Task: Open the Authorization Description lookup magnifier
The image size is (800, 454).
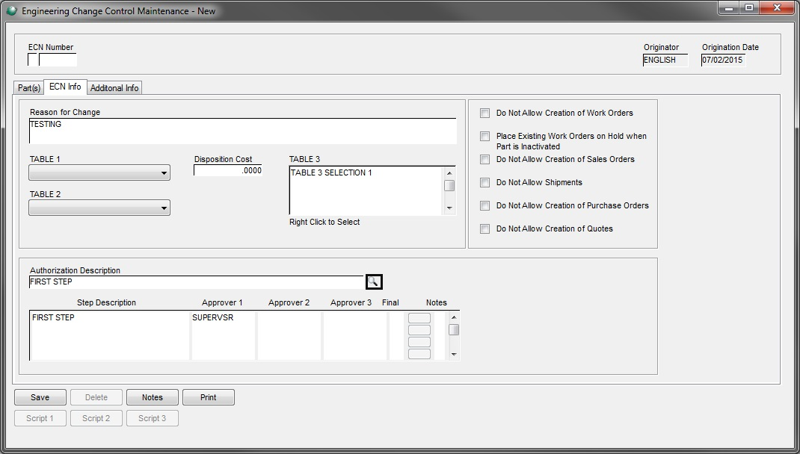Action: [374, 282]
